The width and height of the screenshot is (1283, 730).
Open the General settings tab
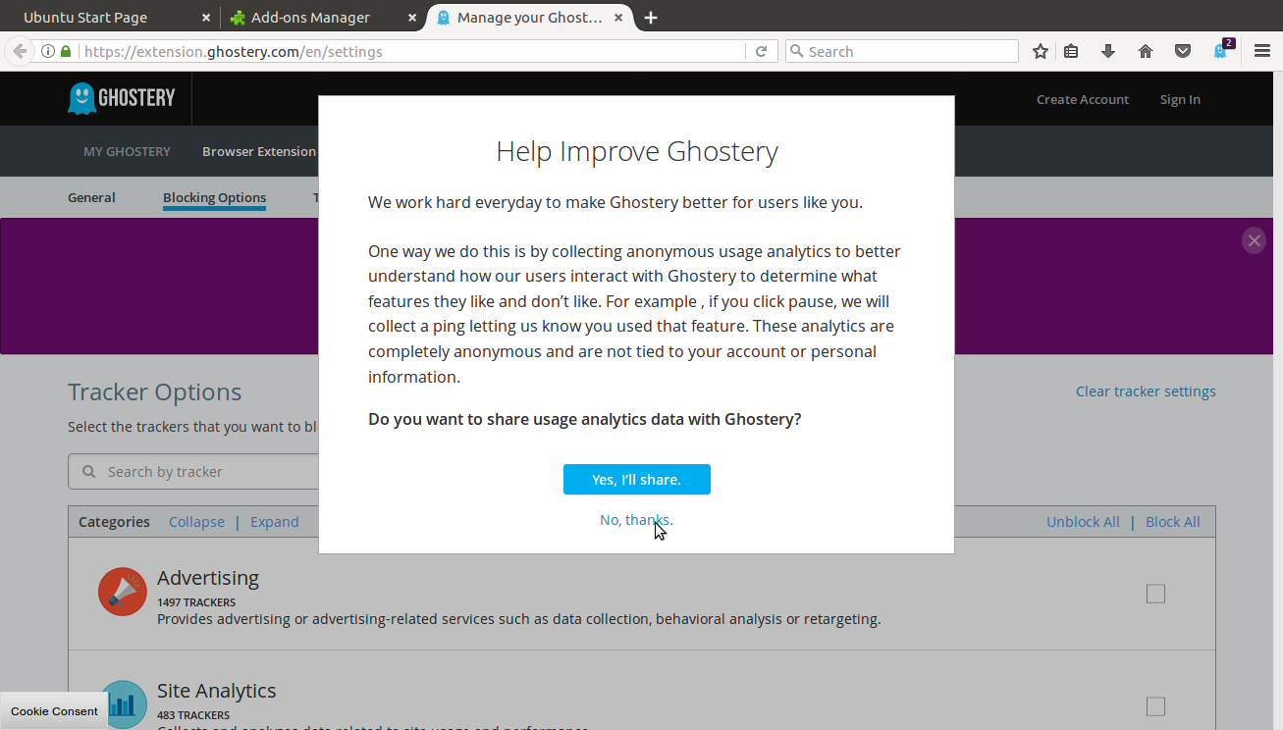click(x=91, y=197)
